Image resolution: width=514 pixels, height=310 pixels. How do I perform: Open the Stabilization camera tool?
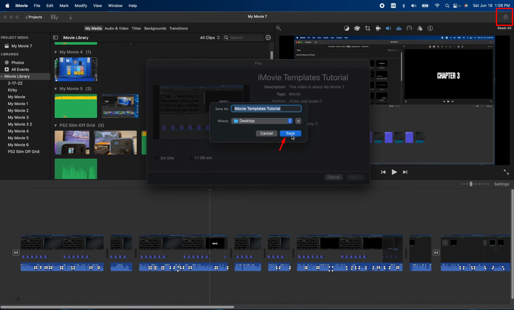378,29
